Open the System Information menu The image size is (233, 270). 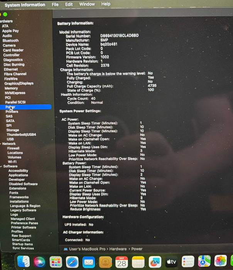click(25, 5)
